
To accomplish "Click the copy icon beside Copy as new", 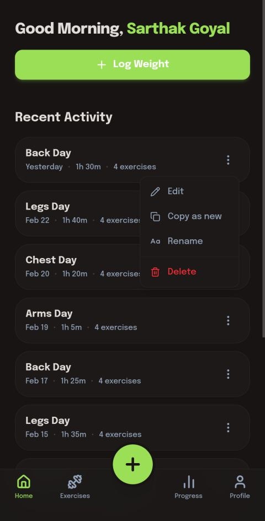I will click(156, 217).
